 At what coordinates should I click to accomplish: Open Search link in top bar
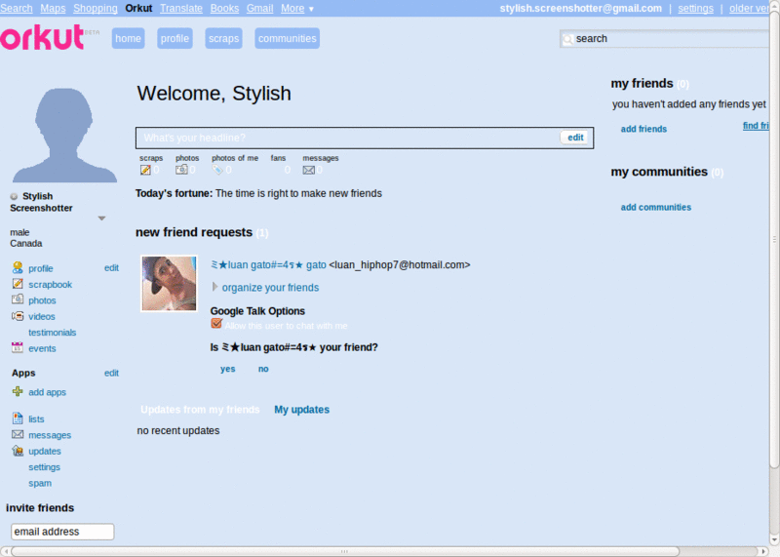(x=16, y=9)
